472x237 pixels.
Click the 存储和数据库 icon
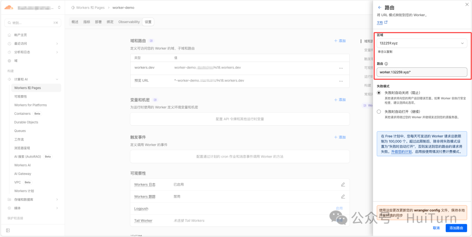9,199
